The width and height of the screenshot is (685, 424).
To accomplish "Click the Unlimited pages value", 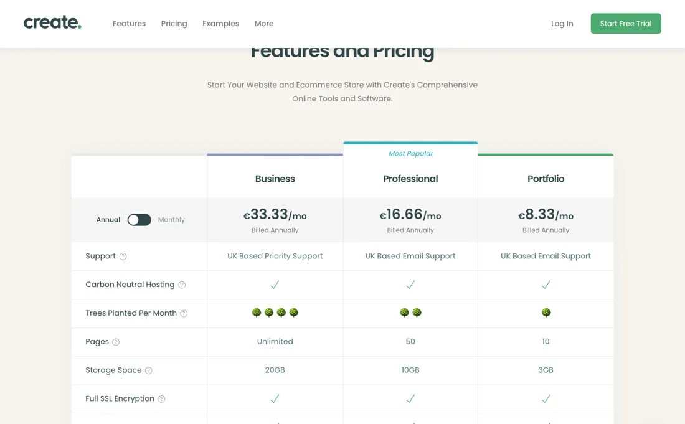I will (x=275, y=341).
